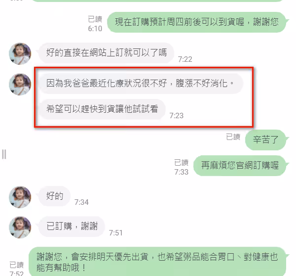Image resolution: width=296 pixels, height=276 pixels.
Task: Click the green 辛苦了 reply bubble
Action: coord(267,140)
